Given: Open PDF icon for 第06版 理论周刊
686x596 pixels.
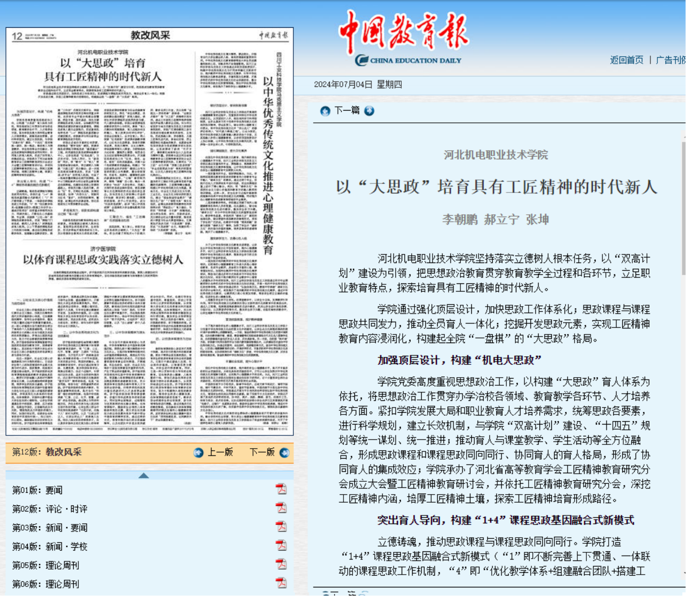Looking at the screenshot, I should click(281, 583).
